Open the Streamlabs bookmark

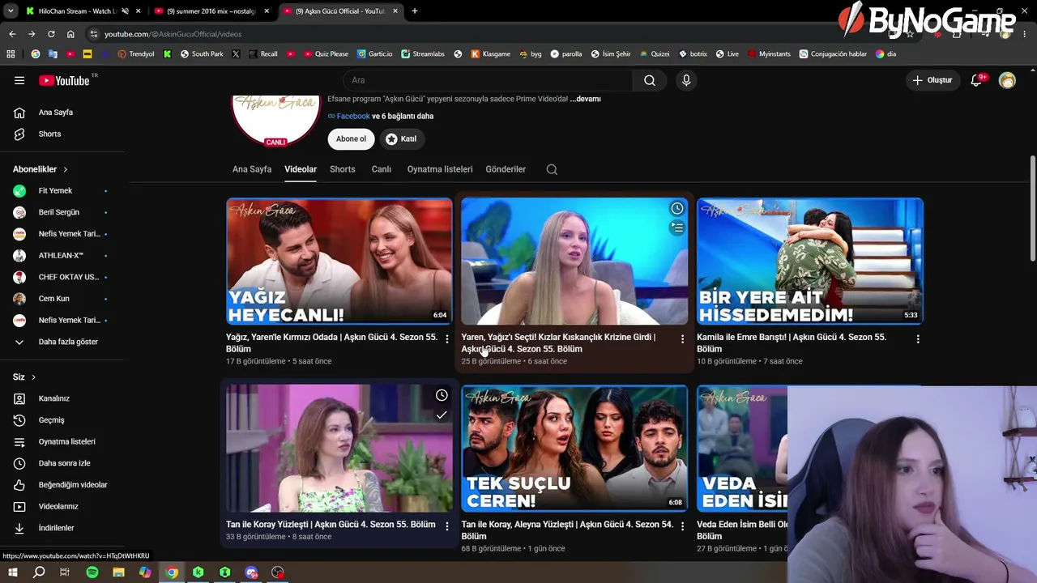click(x=423, y=54)
